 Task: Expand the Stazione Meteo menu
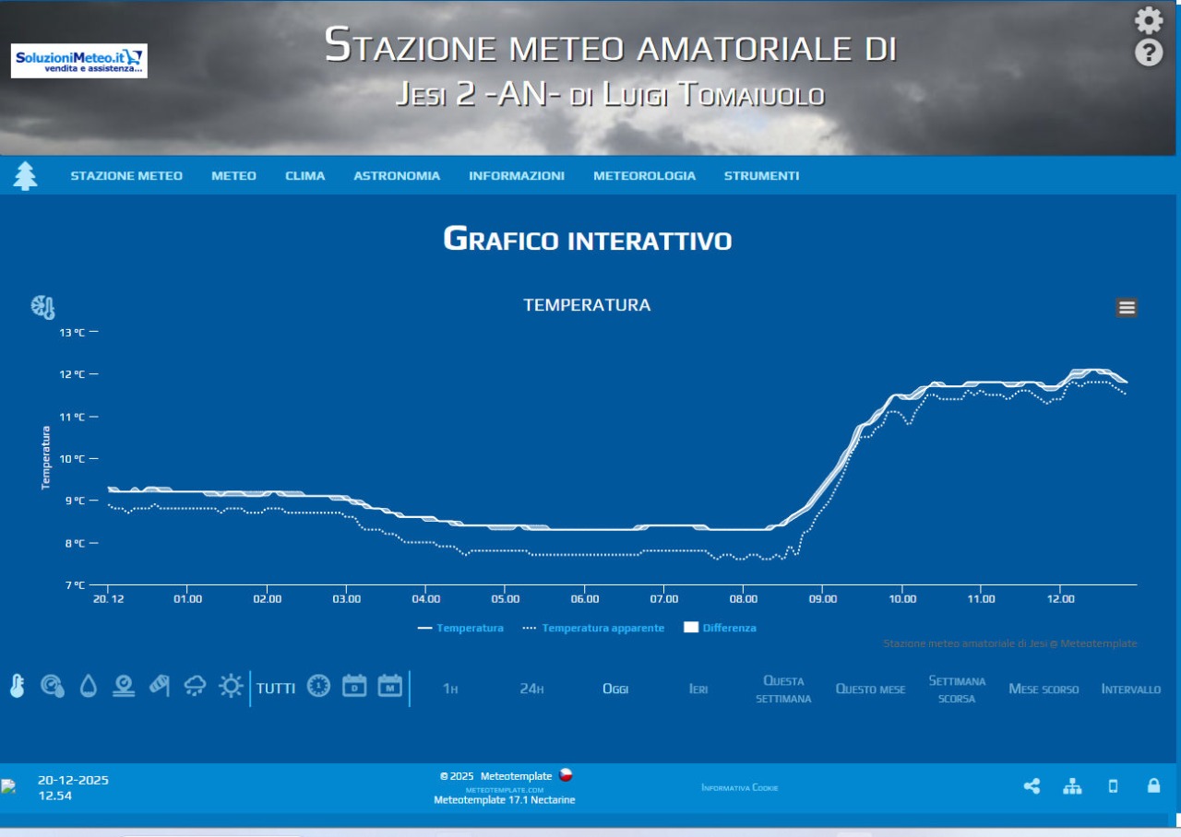(126, 176)
